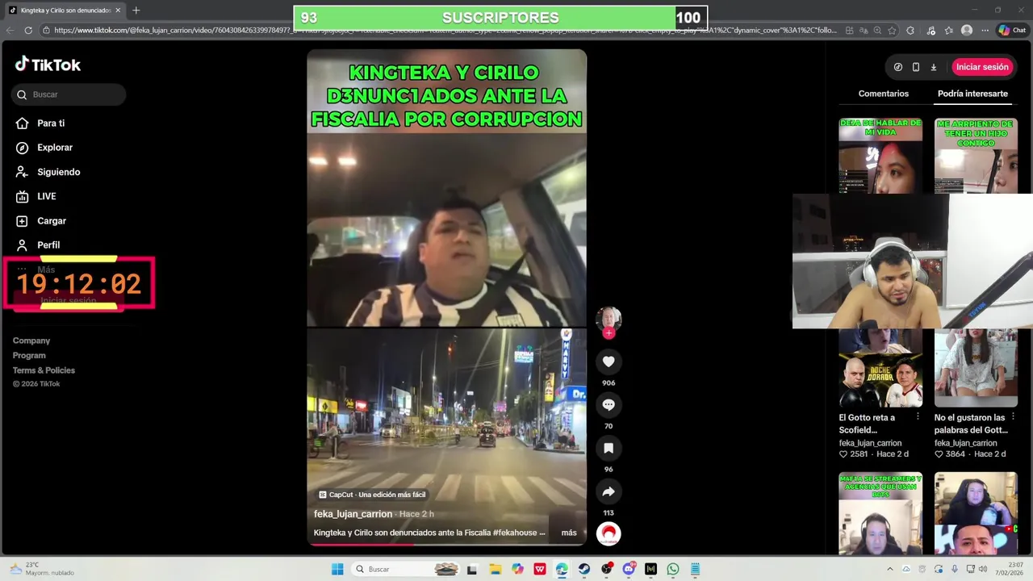Open Discord from the taskbar
The width and height of the screenshot is (1033, 581).
click(629, 569)
